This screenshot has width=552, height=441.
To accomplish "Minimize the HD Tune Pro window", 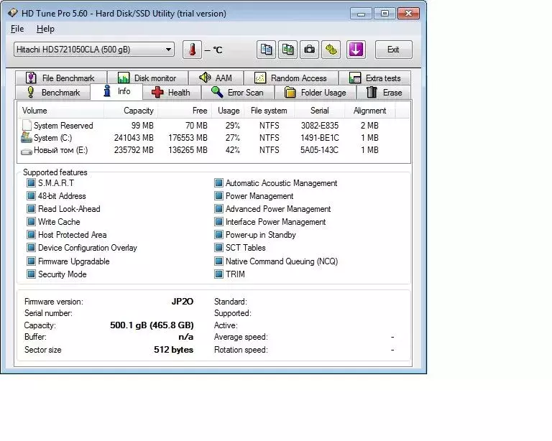I will click(362, 14).
